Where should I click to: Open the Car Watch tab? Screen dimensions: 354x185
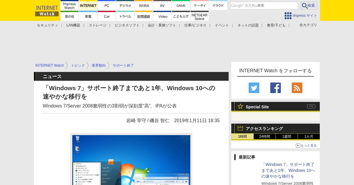[x=106, y=16]
